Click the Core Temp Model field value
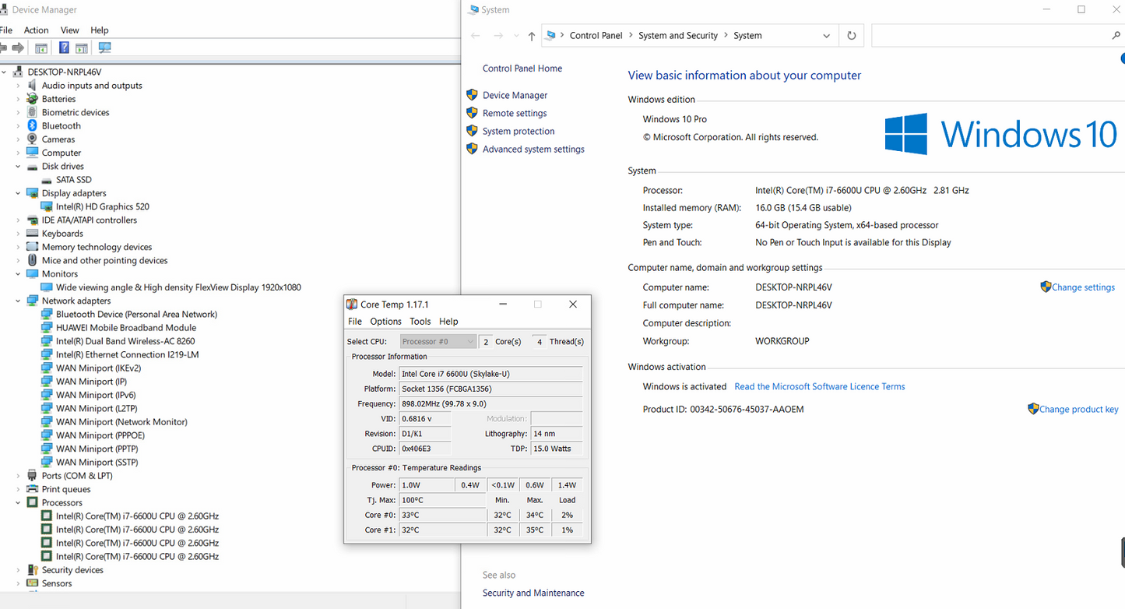 [490, 374]
